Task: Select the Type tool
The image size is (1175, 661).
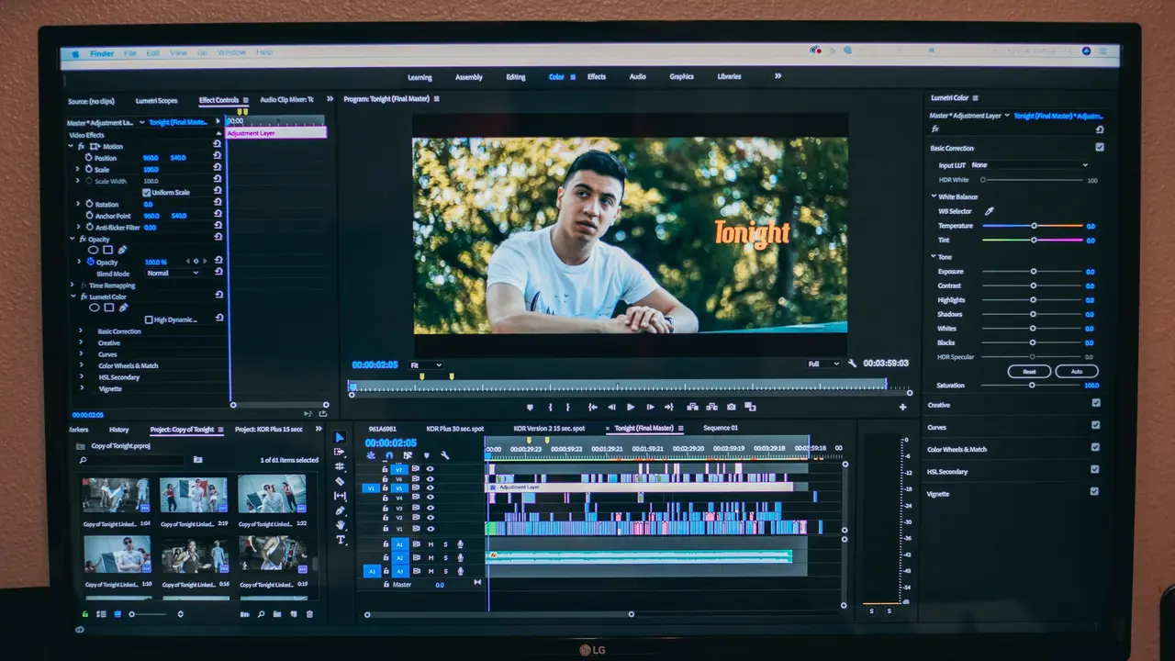Action: (340, 540)
